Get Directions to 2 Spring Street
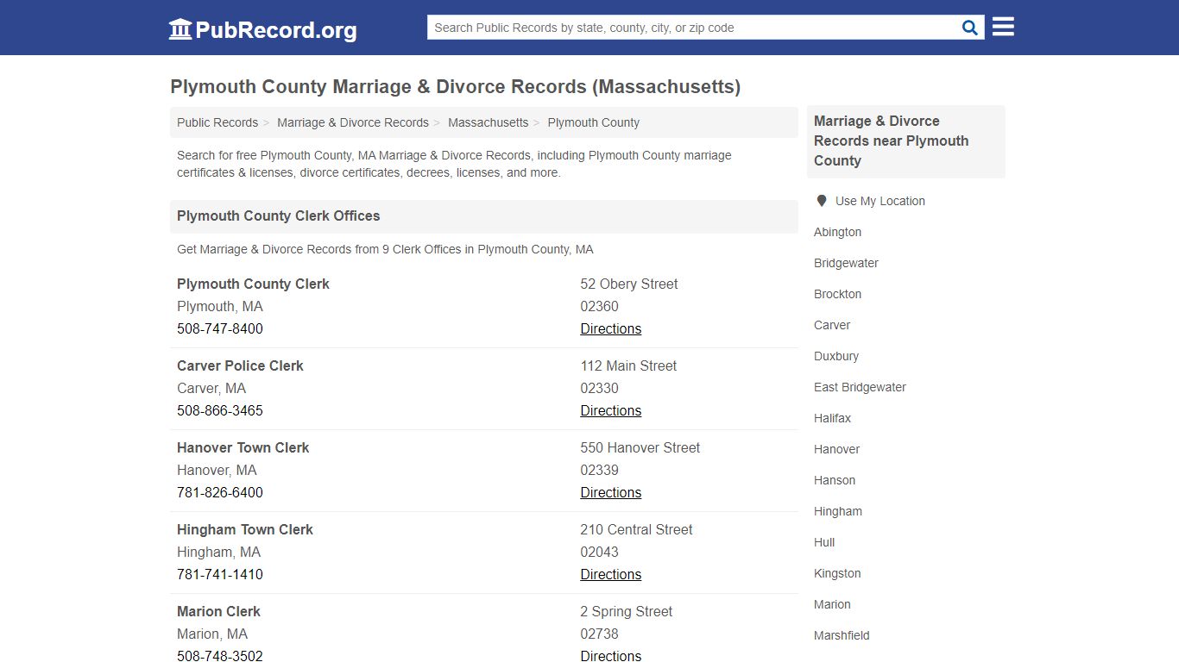The width and height of the screenshot is (1179, 662). [611, 655]
